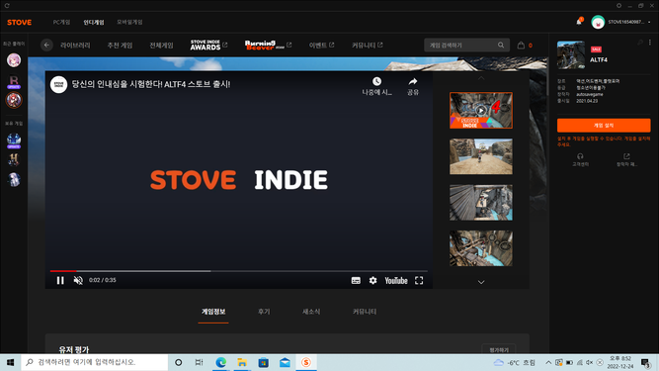This screenshot has width=659, height=371.
Task: Open 전체게임 in the navigation bar
Action: point(161,45)
